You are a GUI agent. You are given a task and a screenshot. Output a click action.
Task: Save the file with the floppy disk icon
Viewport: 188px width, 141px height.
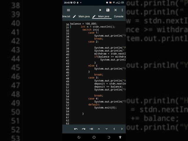(x=108, y=10)
